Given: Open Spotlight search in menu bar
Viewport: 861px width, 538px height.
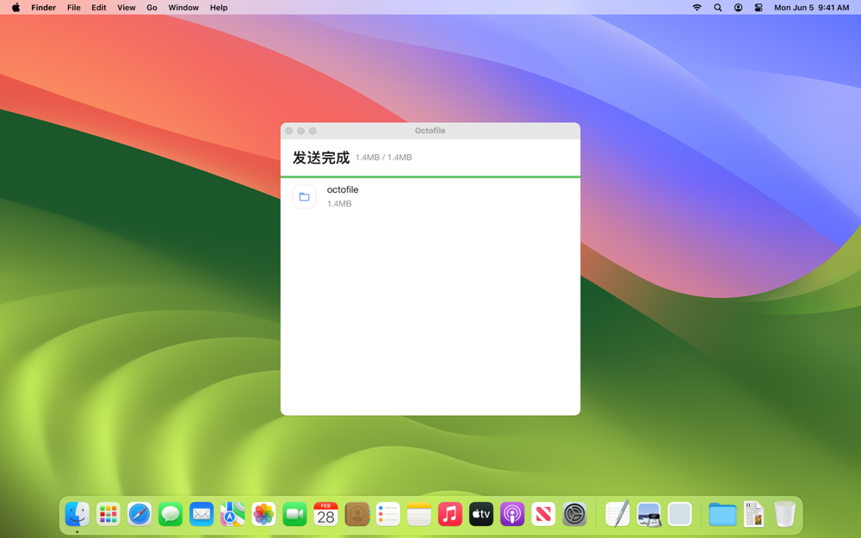Looking at the screenshot, I should (718, 8).
